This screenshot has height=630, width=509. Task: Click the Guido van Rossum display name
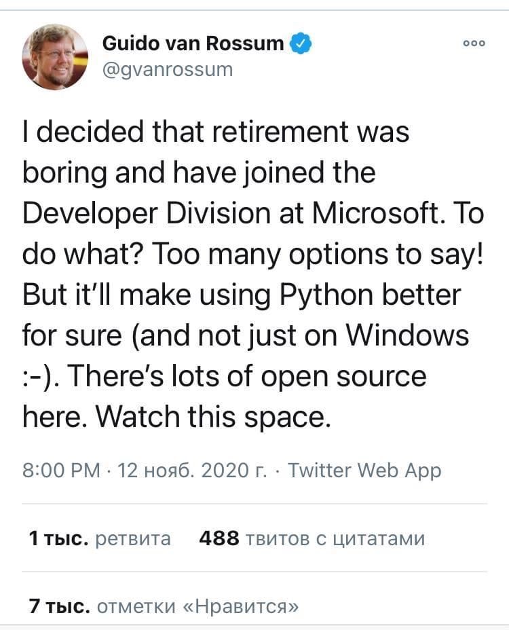[193, 43]
